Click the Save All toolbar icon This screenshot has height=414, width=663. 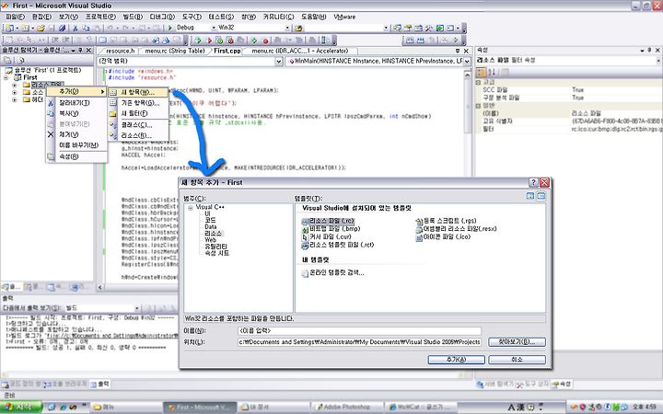[x=63, y=28]
